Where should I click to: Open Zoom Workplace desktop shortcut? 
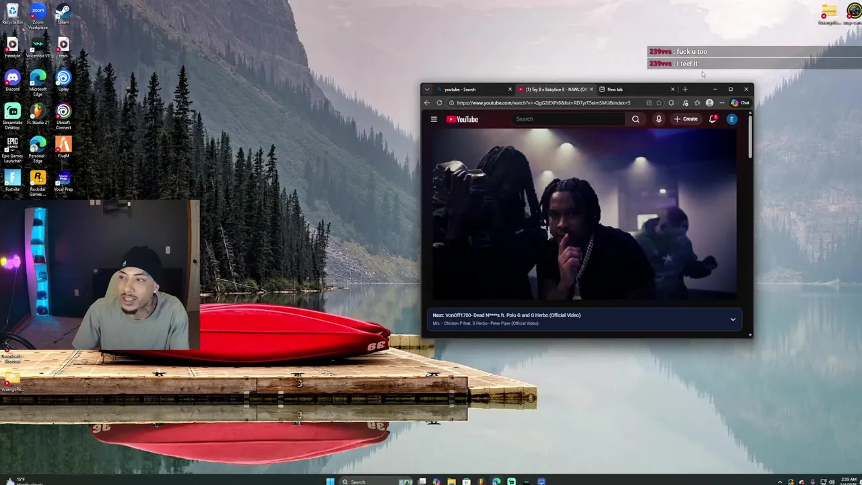pyautogui.click(x=38, y=16)
